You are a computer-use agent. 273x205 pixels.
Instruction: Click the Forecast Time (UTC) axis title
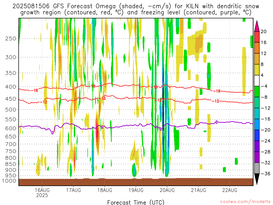[x=136, y=202]
